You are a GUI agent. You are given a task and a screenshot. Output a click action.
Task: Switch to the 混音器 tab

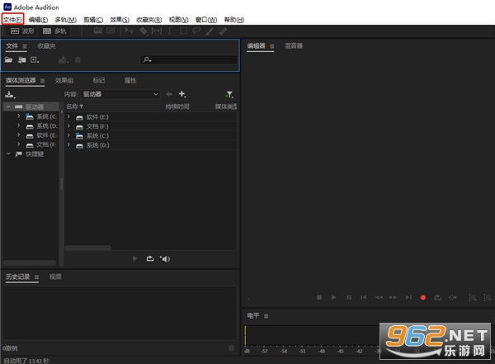point(294,46)
